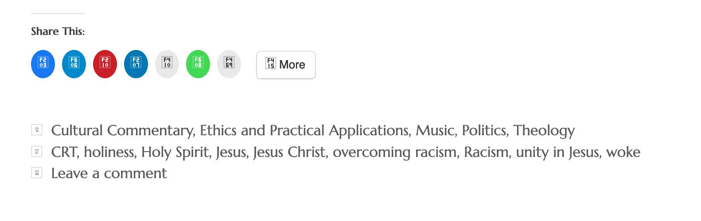Open the Cultural Commentary category
This screenshot has width=701, height=221.
[122, 130]
